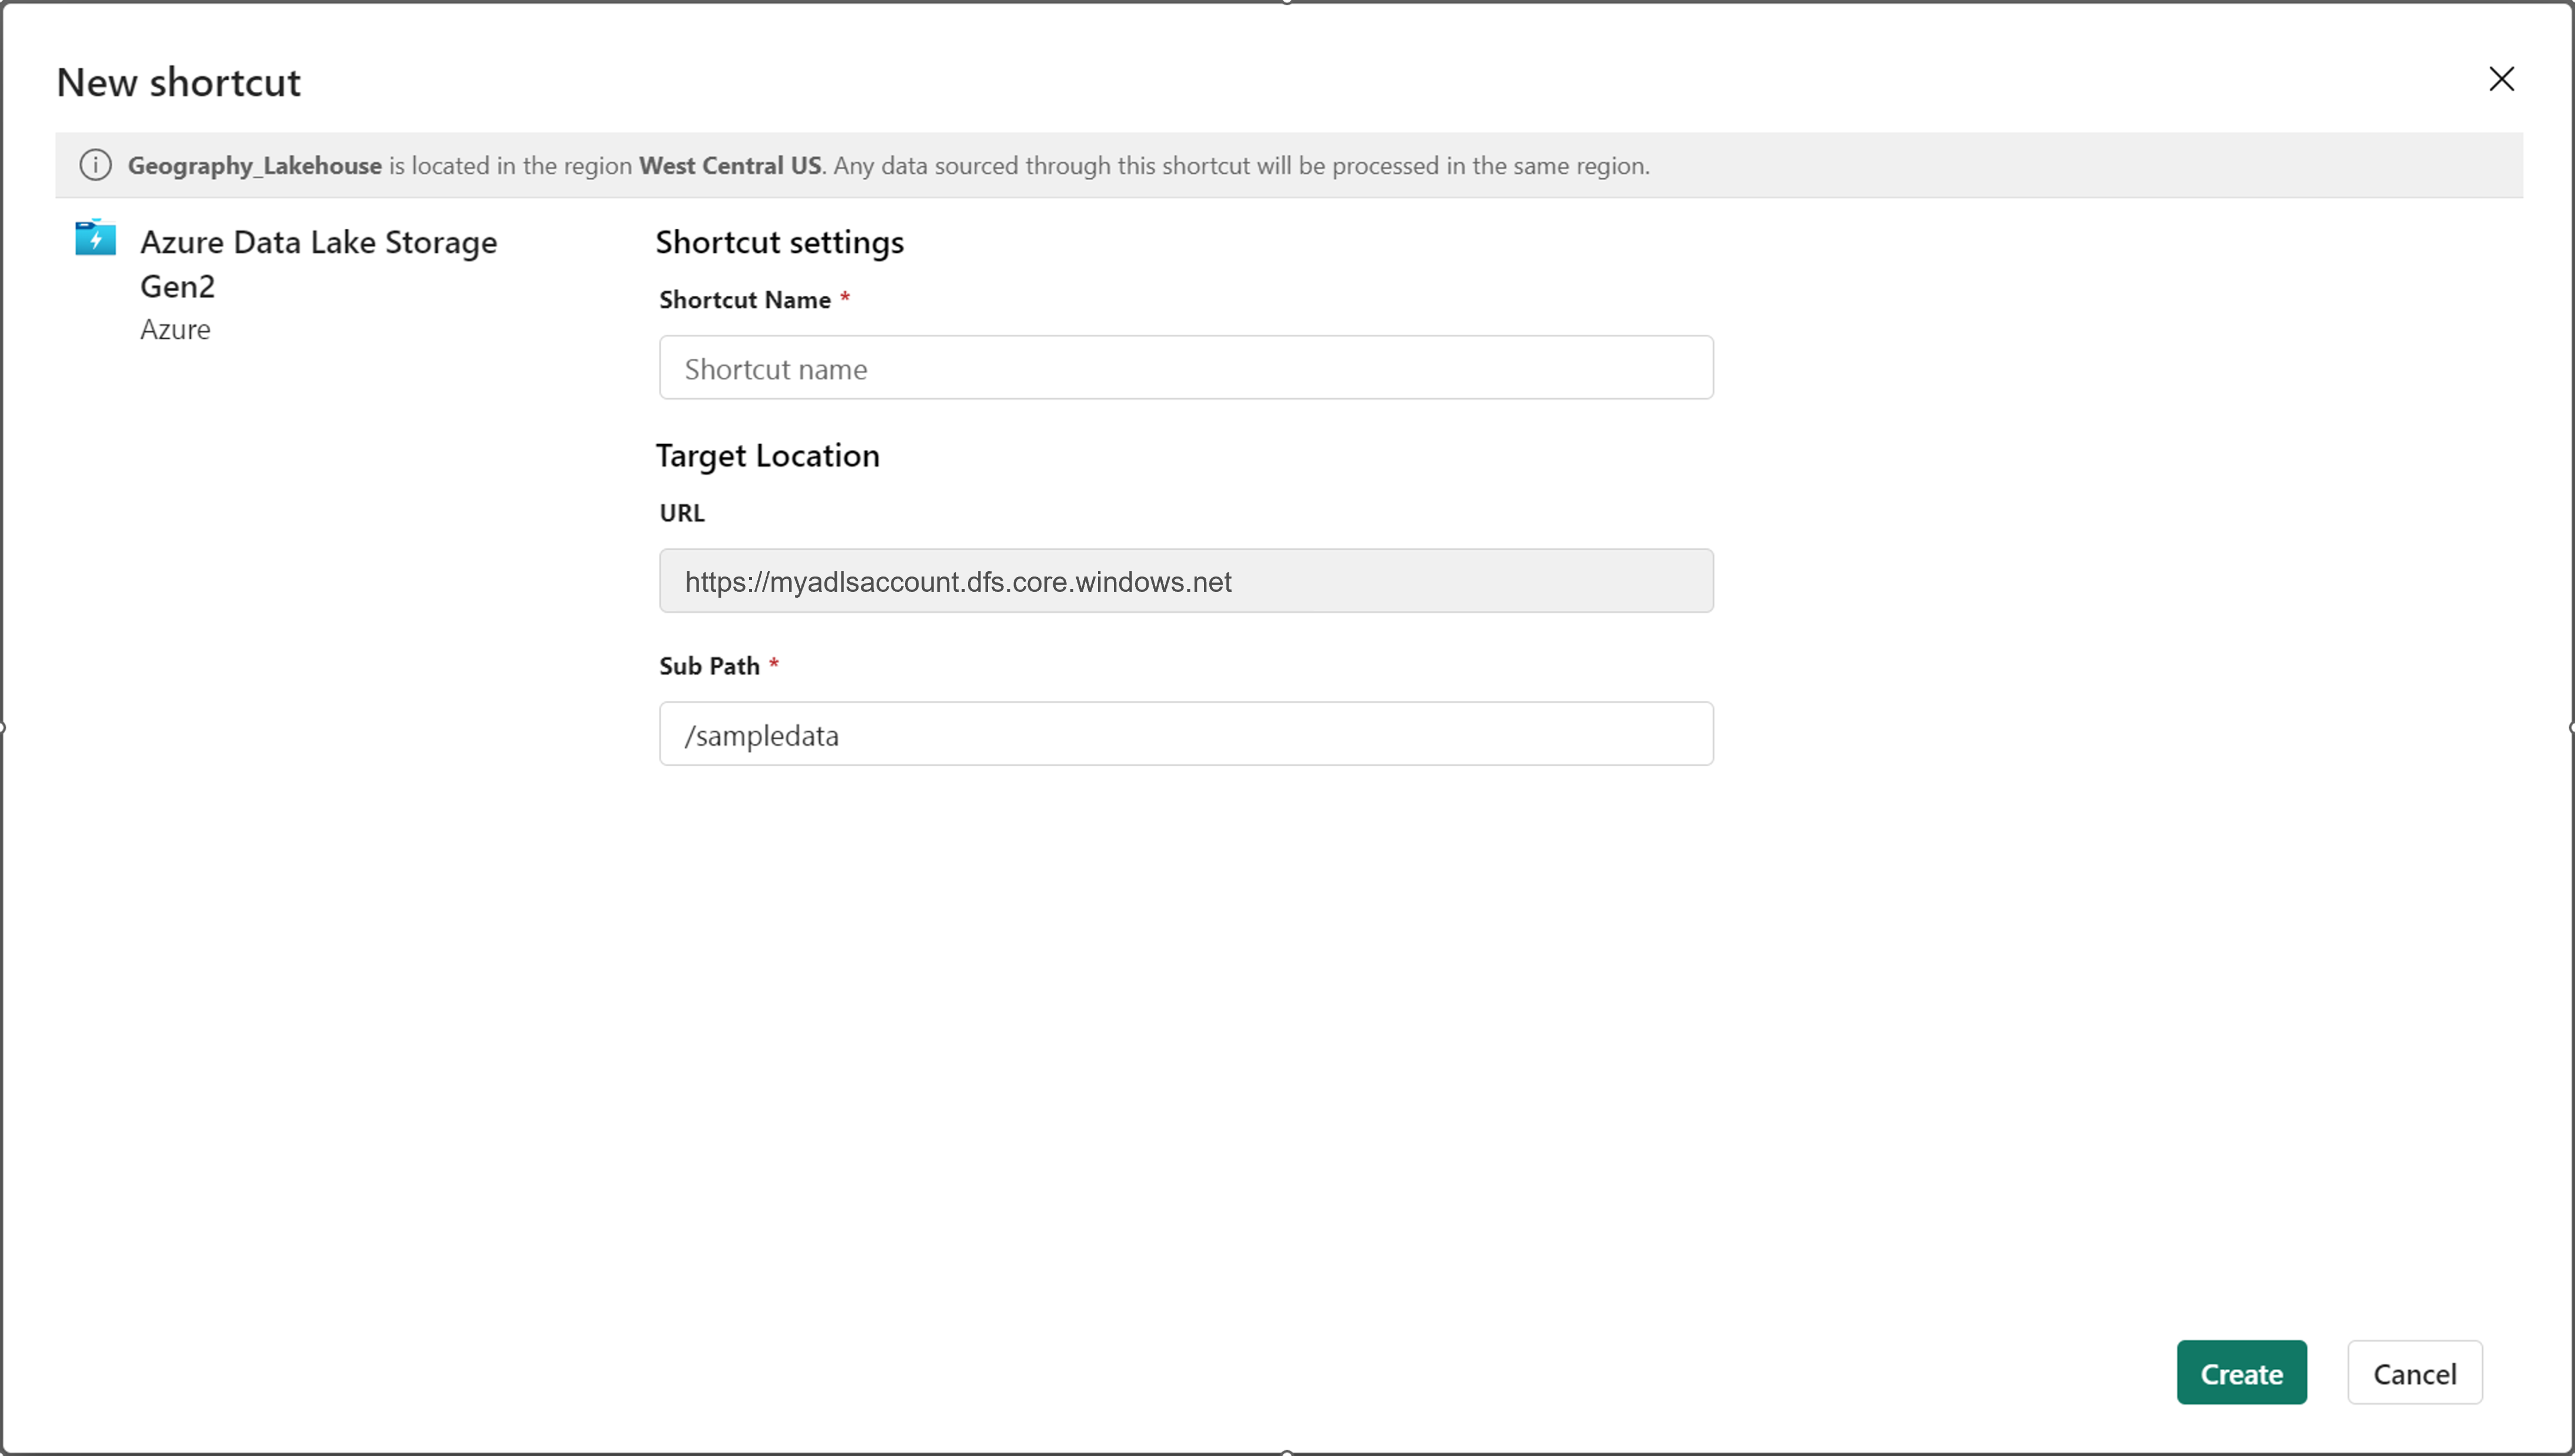Click the New shortcut dialog title
Image resolution: width=2575 pixels, height=1456 pixels.
point(178,82)
